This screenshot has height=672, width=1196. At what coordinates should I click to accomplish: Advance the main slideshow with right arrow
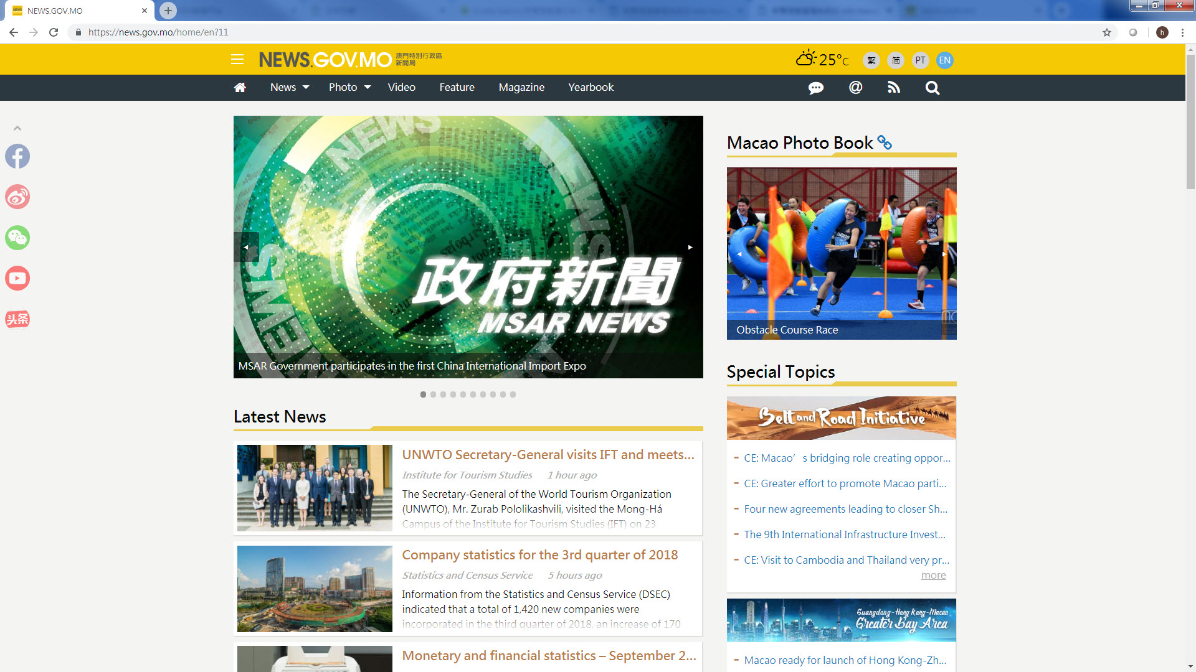coord(690,247)
